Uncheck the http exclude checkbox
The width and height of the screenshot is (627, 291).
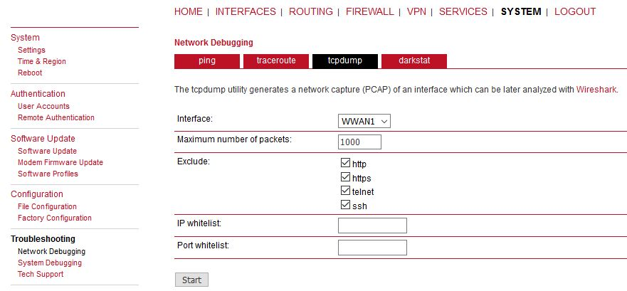346,164
